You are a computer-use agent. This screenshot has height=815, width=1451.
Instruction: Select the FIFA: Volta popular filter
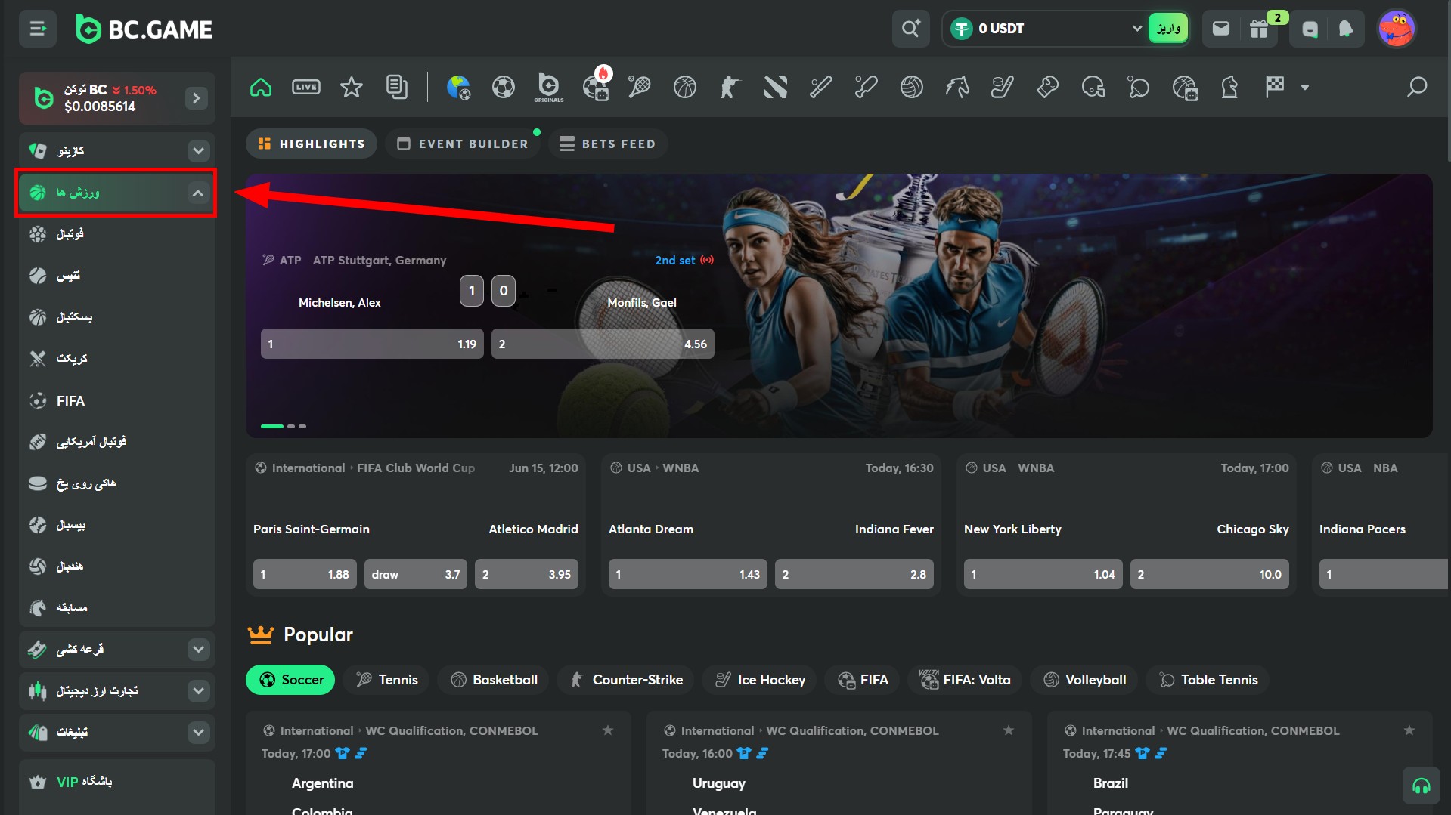(965, 680)
